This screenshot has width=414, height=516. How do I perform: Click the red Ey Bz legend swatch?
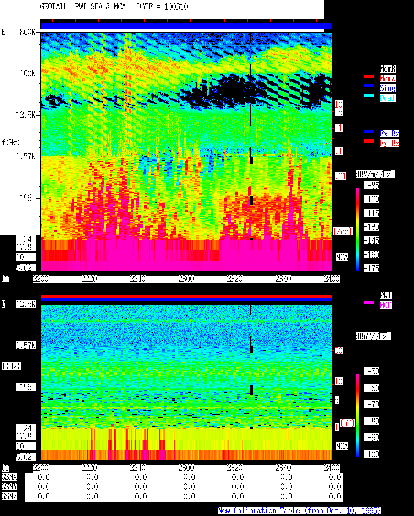coord(369,141)
